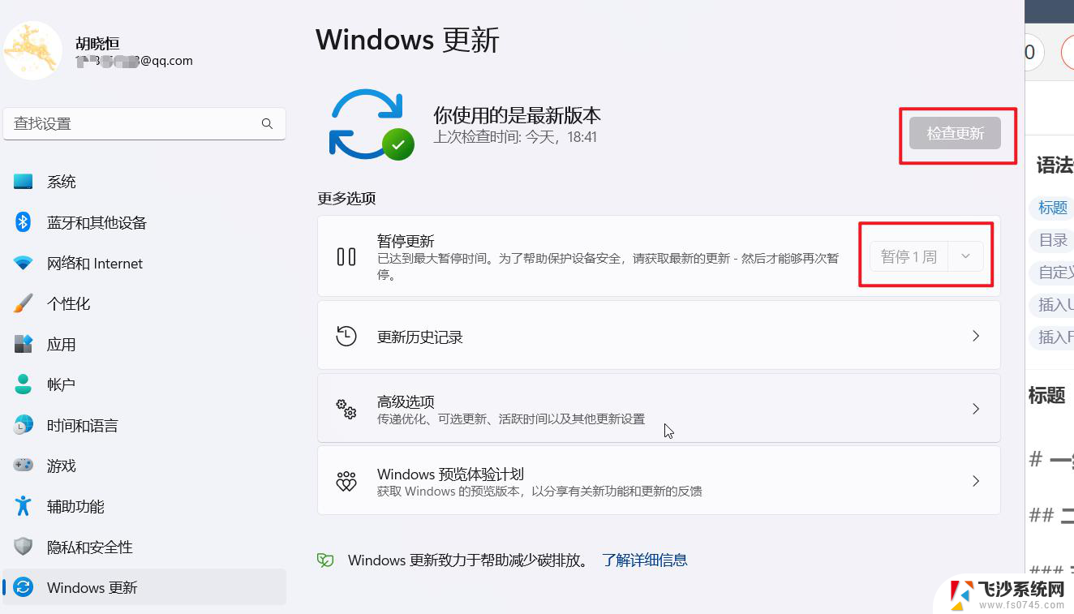Click the 更多选项 heading
This screenshot has height=614, width=1074.
tap(346, 198)
